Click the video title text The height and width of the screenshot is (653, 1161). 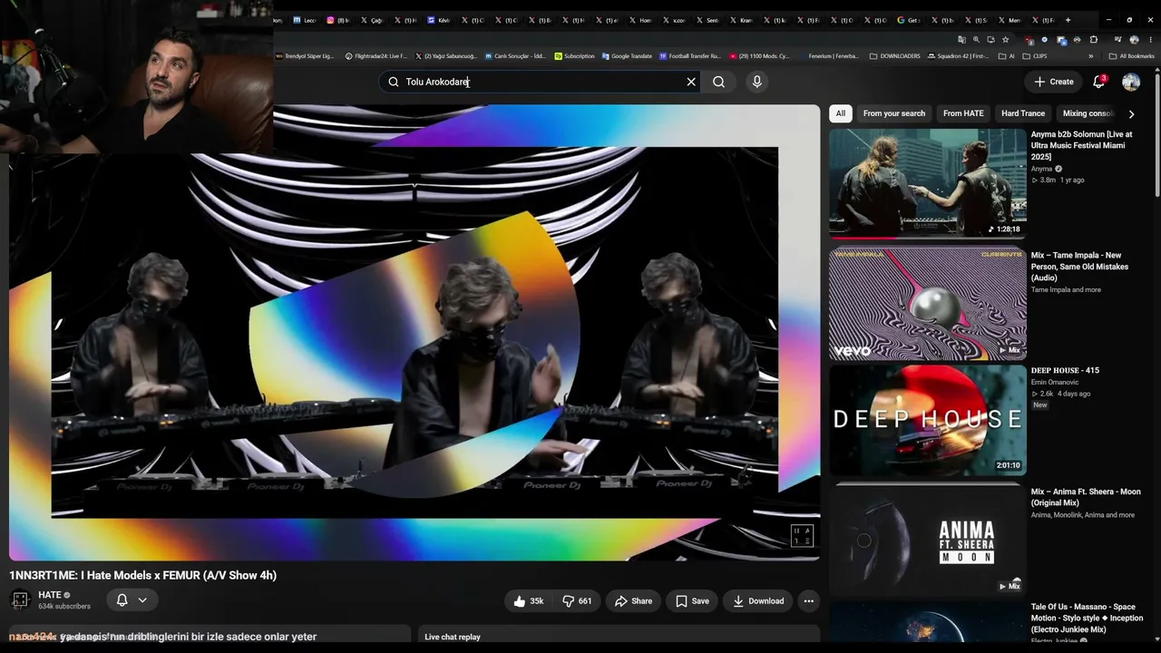point(143,575)
